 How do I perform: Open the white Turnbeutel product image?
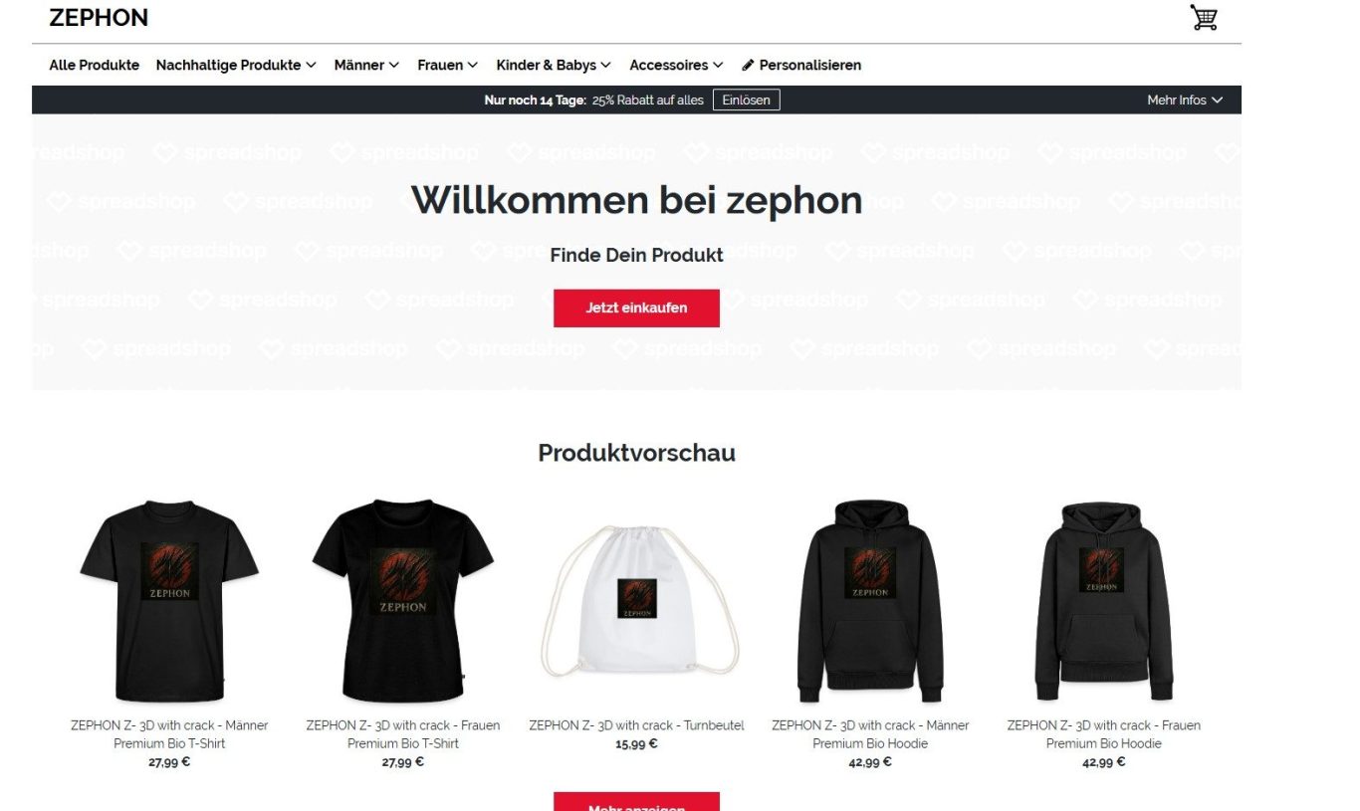[x=636, y=602]
